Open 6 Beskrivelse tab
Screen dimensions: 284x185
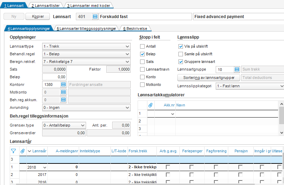tap(135, 29)
